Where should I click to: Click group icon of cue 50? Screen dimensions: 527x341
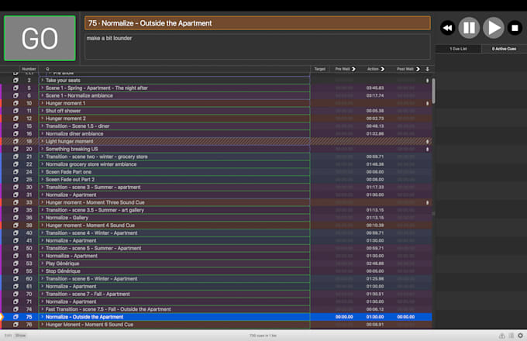[15, 248]
